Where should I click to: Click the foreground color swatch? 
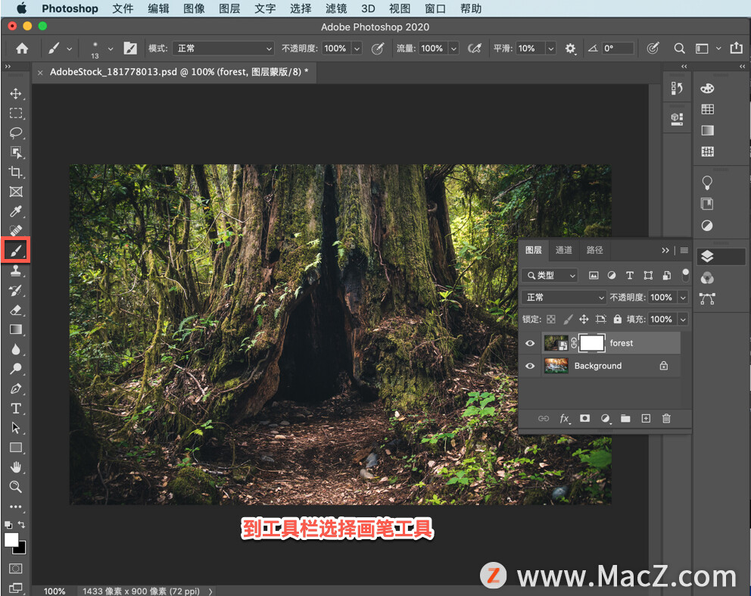click(11, 539)
